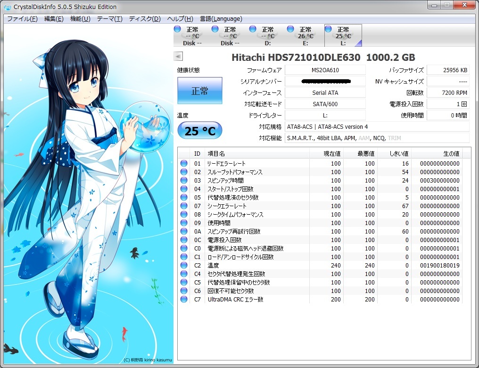Click status orb for C2 温度 row
479x368 pixels.
[x=184, y=266]
